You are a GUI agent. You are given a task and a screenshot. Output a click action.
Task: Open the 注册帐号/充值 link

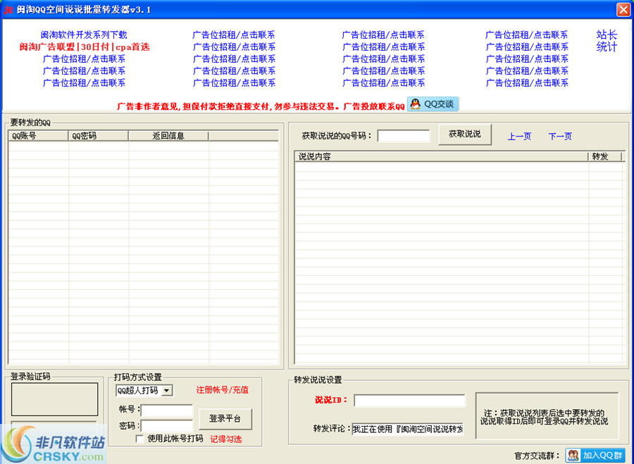coord(223,390)
